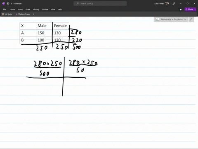198x149 pixels.
Task: Expand the Share dropdown arrow
Action: coord(195,9)
